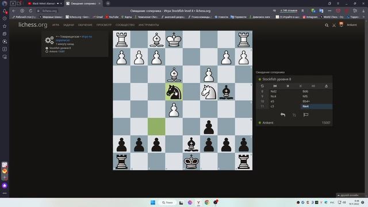368x207 pixels.
Task: Open the ИНСТРУМЕНТЫ menu
Action: 148,25
